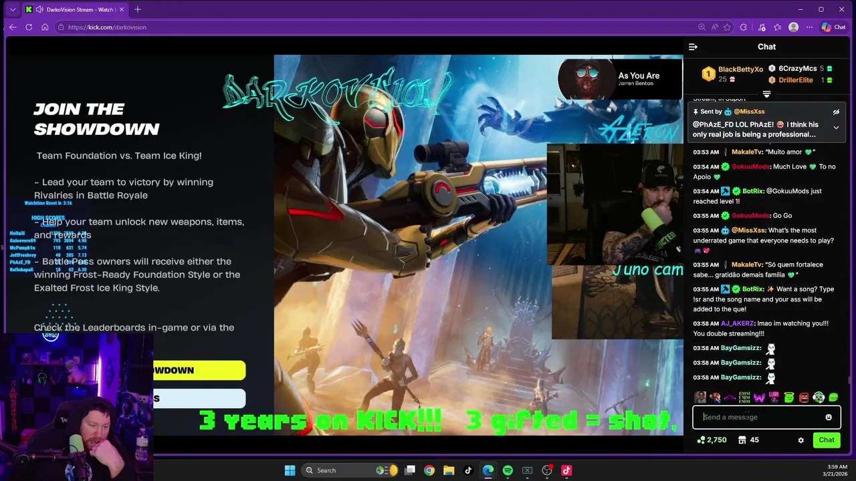Click MakaleTv in the Muito amor message
The image size is (856, 481).
748,152
